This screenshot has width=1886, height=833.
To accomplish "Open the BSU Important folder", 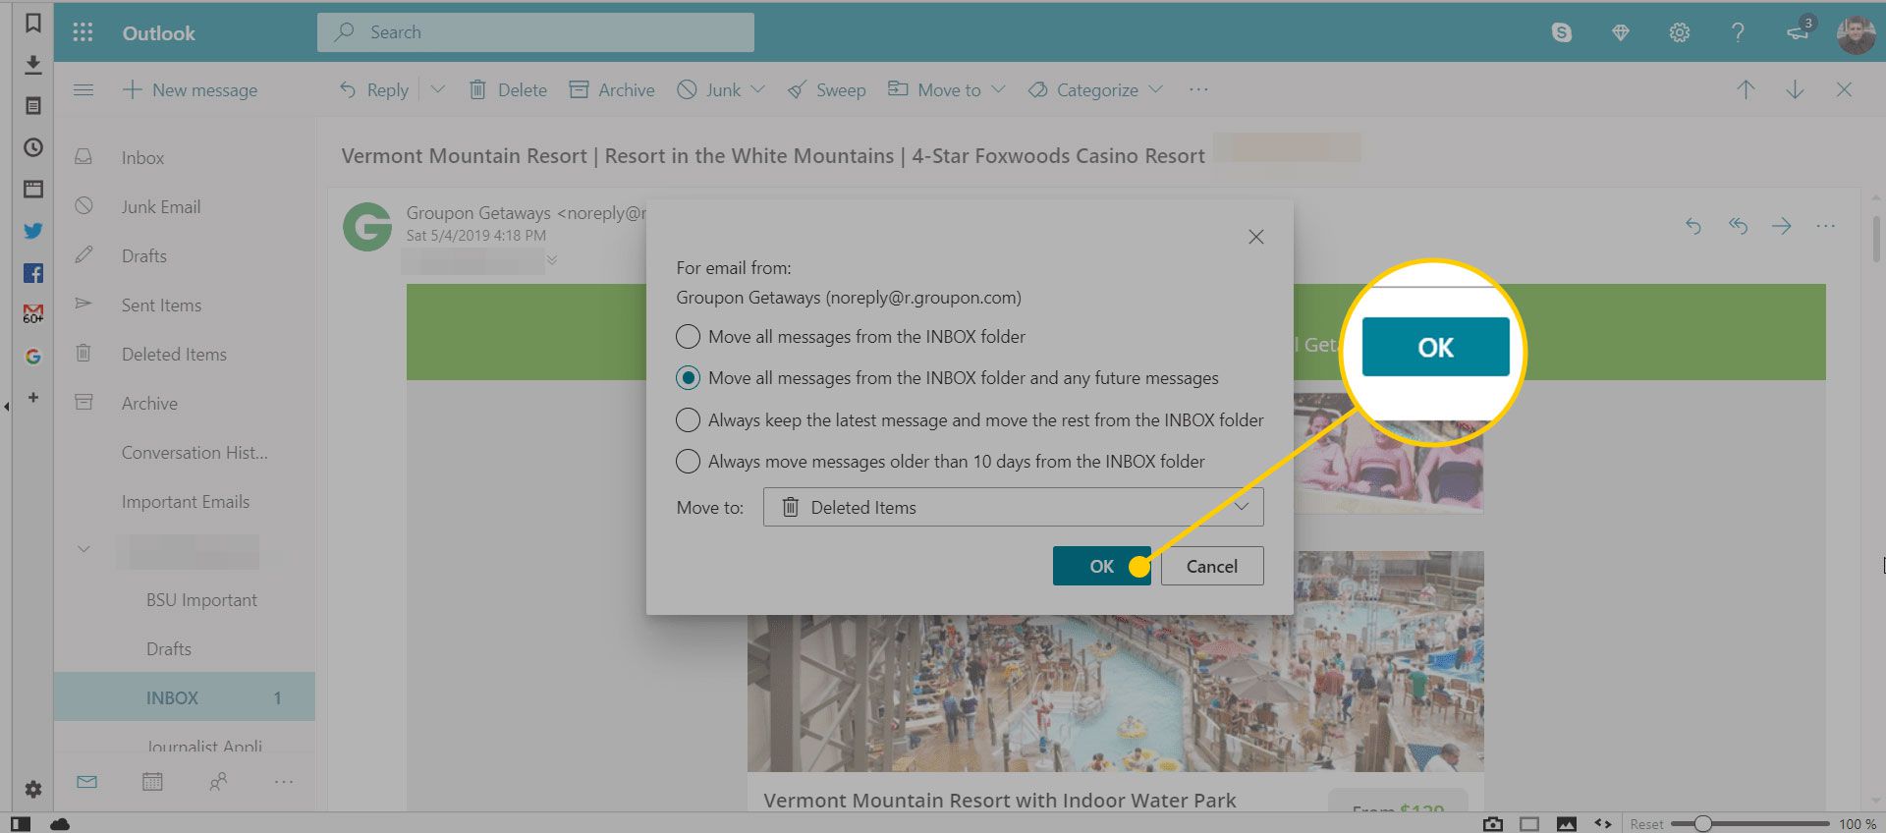I will coord(185,599).
